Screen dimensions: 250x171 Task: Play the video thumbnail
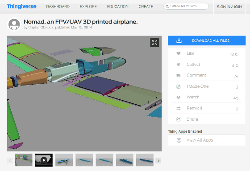pyautogui.click(x=44, y=160)
